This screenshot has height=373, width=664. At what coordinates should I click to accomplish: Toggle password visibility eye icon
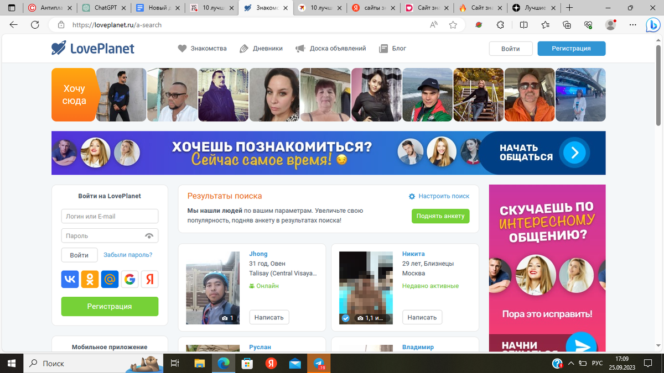(149, 236)
